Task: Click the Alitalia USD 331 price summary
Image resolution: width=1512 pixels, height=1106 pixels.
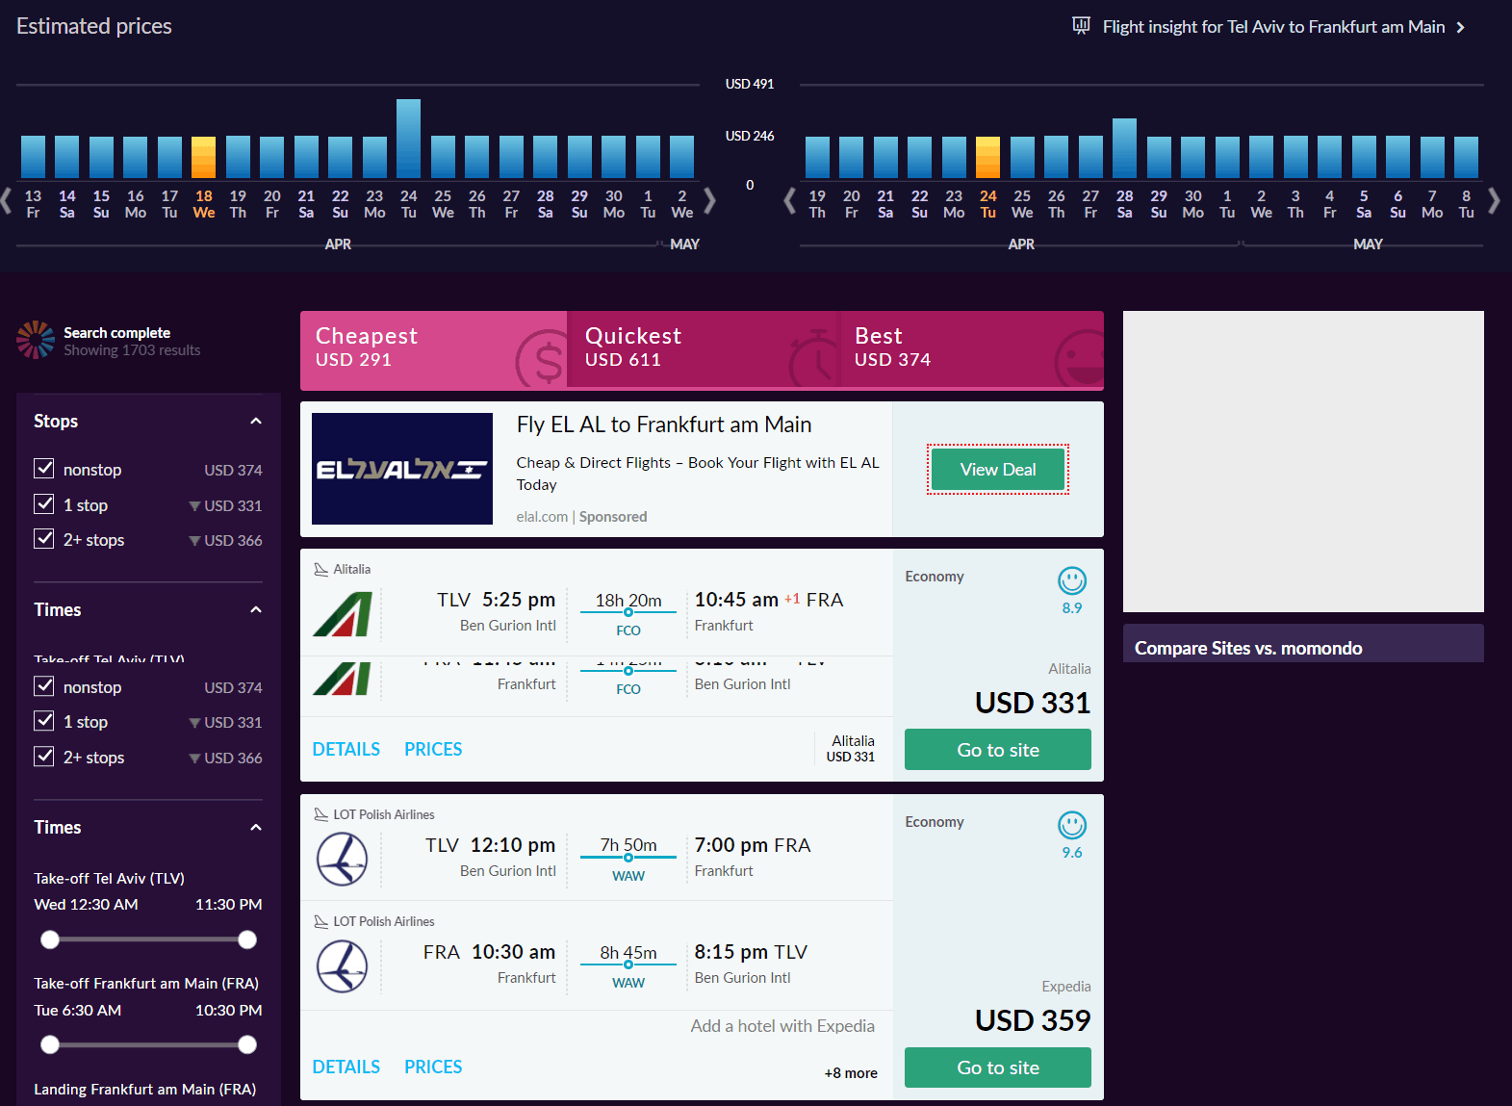Action: 853,748
